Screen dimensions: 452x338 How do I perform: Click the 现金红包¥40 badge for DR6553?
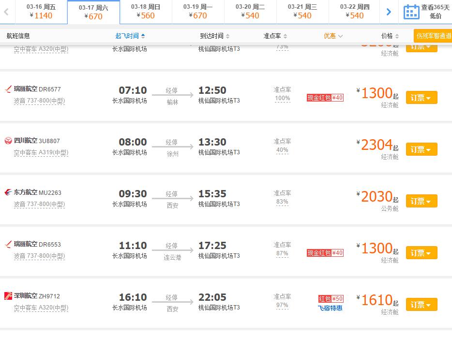pos(325,253)
